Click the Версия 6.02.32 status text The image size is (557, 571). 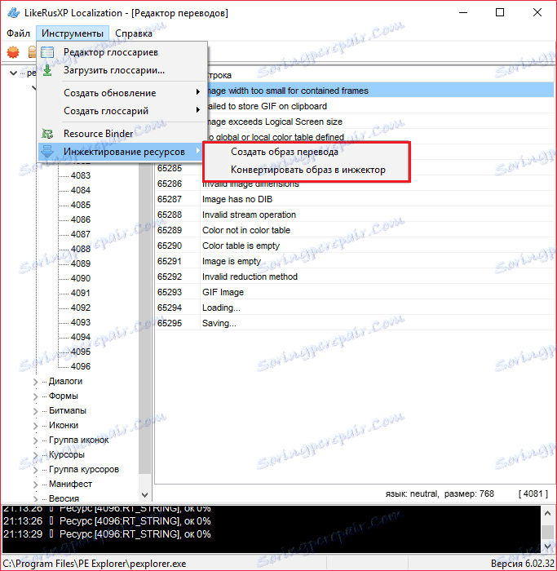click(x=522, y=564)
